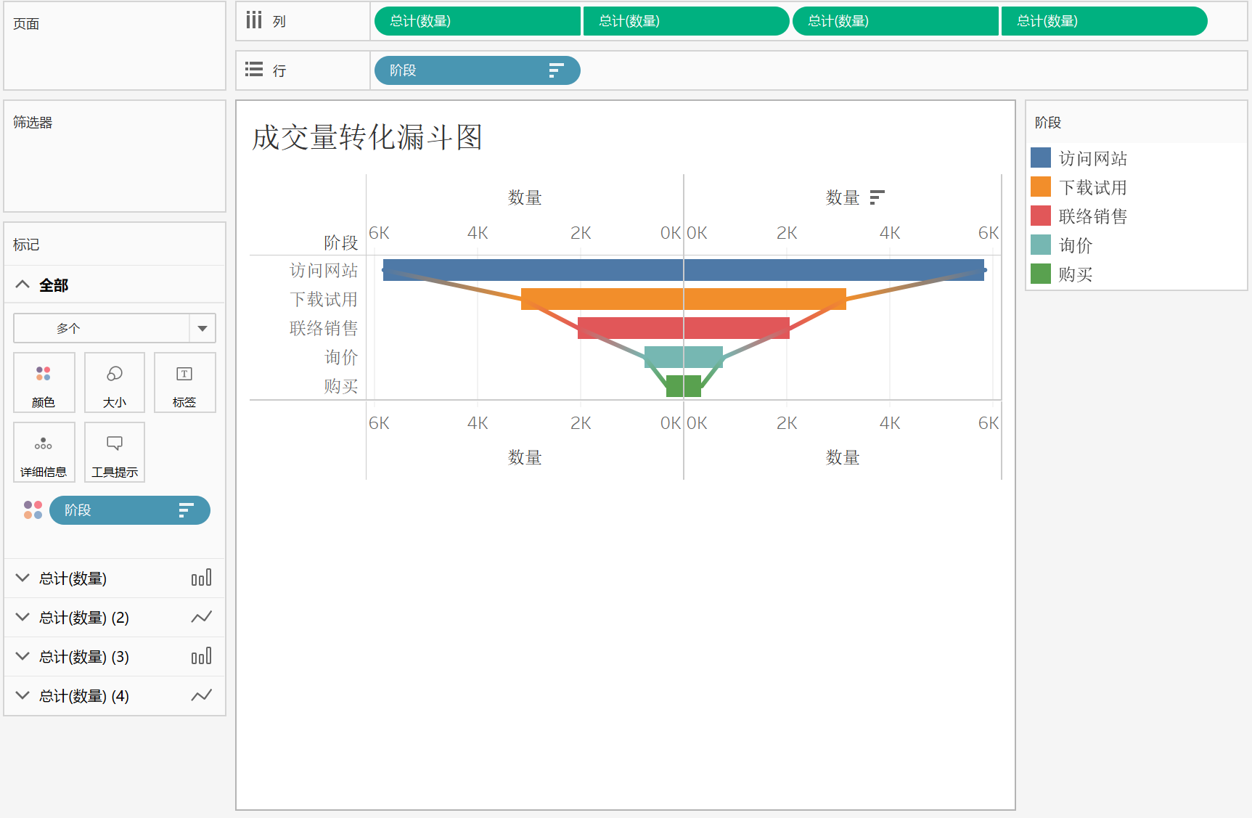
Task: Collapse the 全部 section in the Marks panel
Action: (22, 285)
